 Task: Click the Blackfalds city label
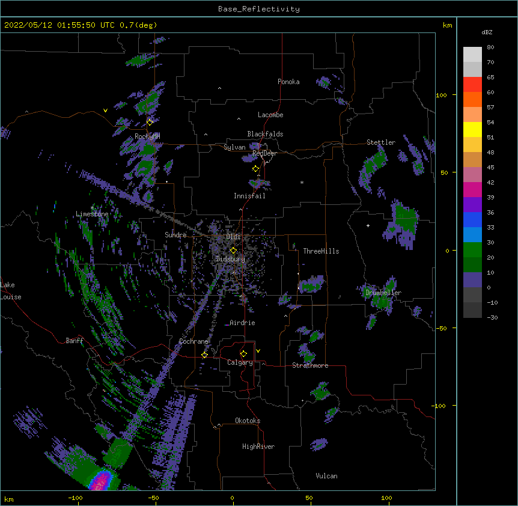pos(265,134)
